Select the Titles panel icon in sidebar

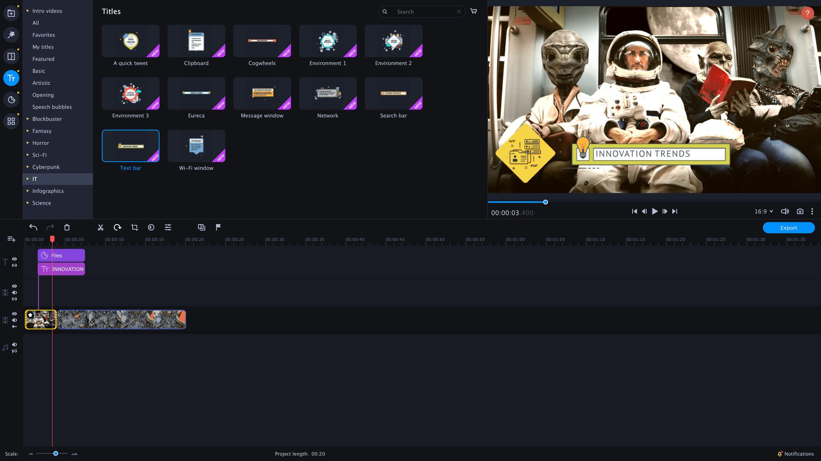tap(11, 78)
